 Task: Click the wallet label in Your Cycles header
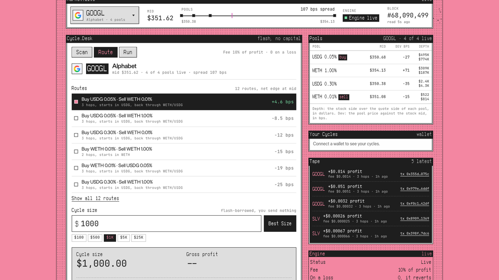click(x=424, y=134)
